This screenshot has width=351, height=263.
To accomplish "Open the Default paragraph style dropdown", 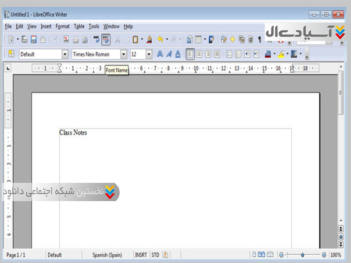I will pyautogui.click(x=65, y=54).
